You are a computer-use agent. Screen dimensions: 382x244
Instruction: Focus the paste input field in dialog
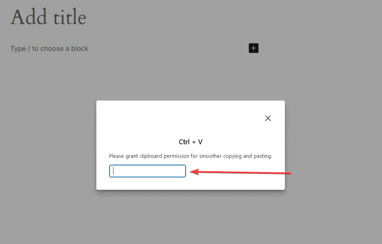tap(147, 171)
